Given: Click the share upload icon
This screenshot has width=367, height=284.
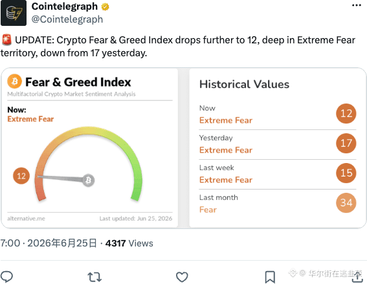Looking at the screenshot, I should tap(357, 277).
